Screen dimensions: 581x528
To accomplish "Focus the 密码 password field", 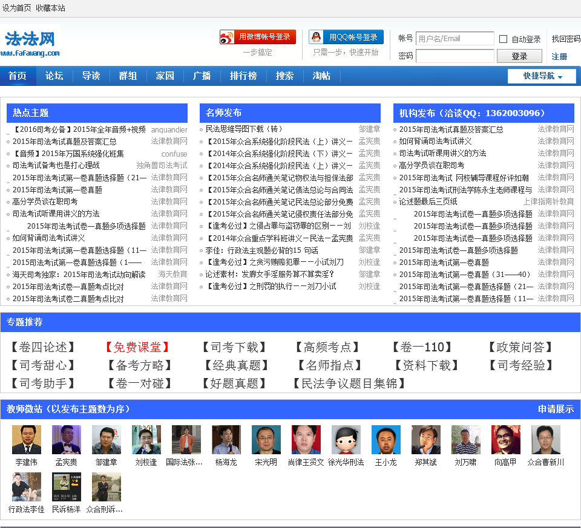I will pyautogui.click(x=455, y=56).
